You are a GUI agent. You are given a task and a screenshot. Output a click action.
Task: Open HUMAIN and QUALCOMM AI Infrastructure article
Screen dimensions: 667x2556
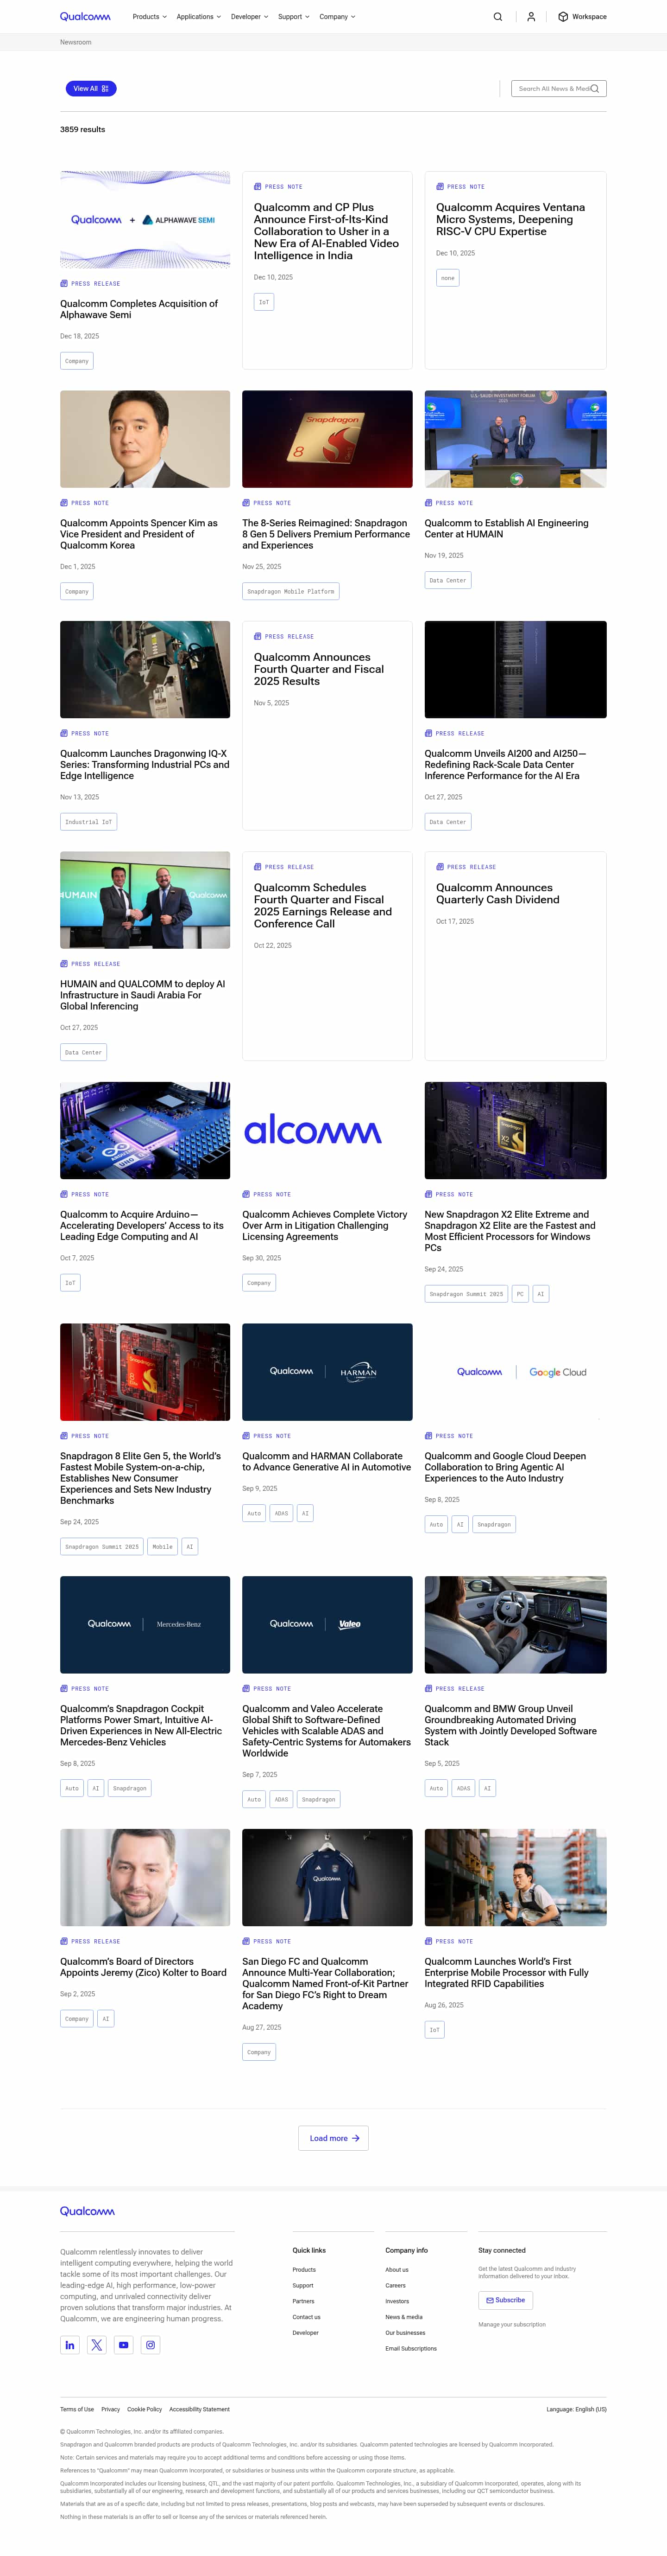click(x=143, y=995)
